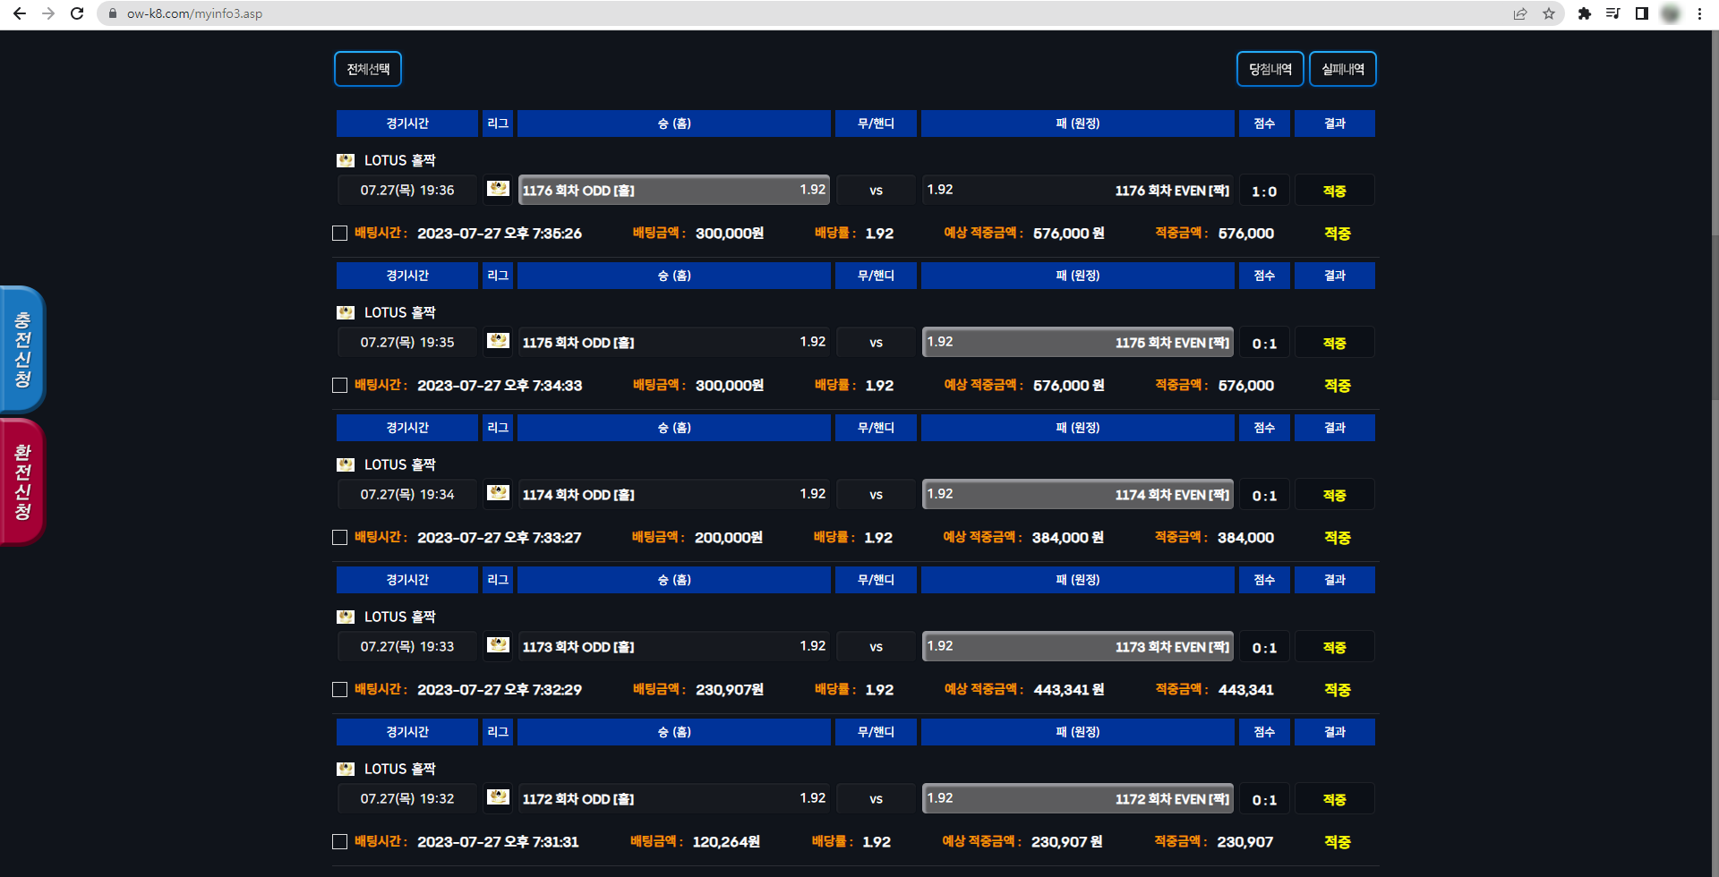Click the game time 07.27(목) 19:36
This screenshot has height=877, width=1719.
coord(407,190)
